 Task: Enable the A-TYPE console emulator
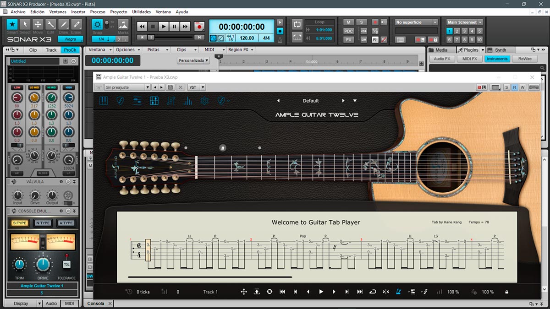[x=66, y=223]
